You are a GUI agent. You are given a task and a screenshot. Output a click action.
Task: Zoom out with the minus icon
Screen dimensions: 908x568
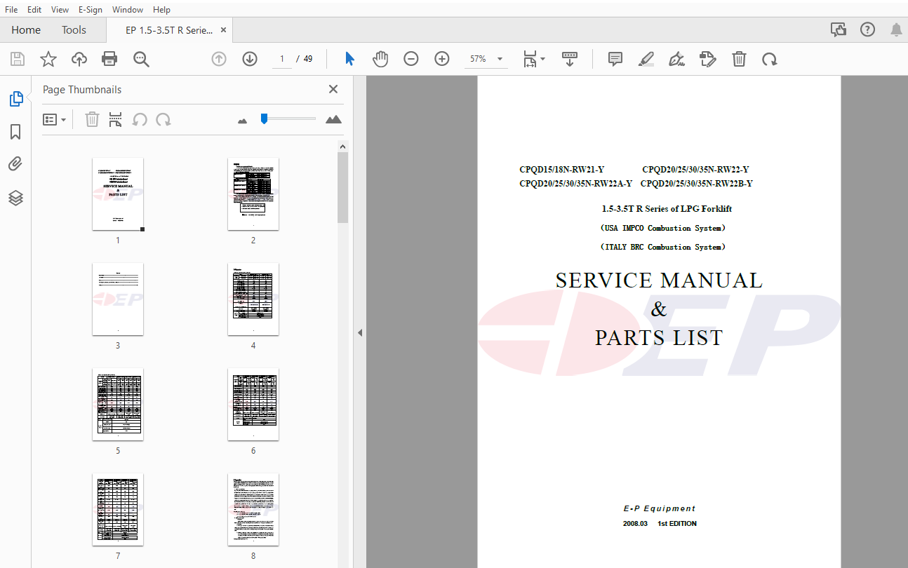coord(411,59)
